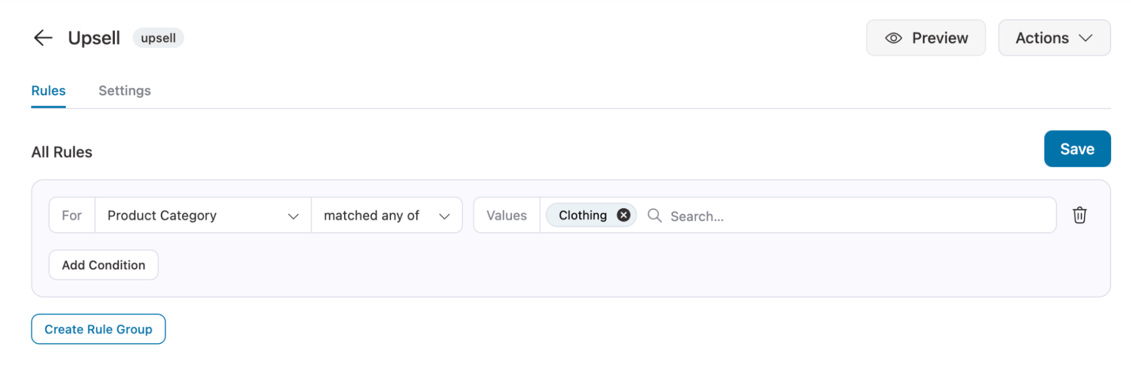Expand the Actions chevron arrow

click(x=1085, y=38)
